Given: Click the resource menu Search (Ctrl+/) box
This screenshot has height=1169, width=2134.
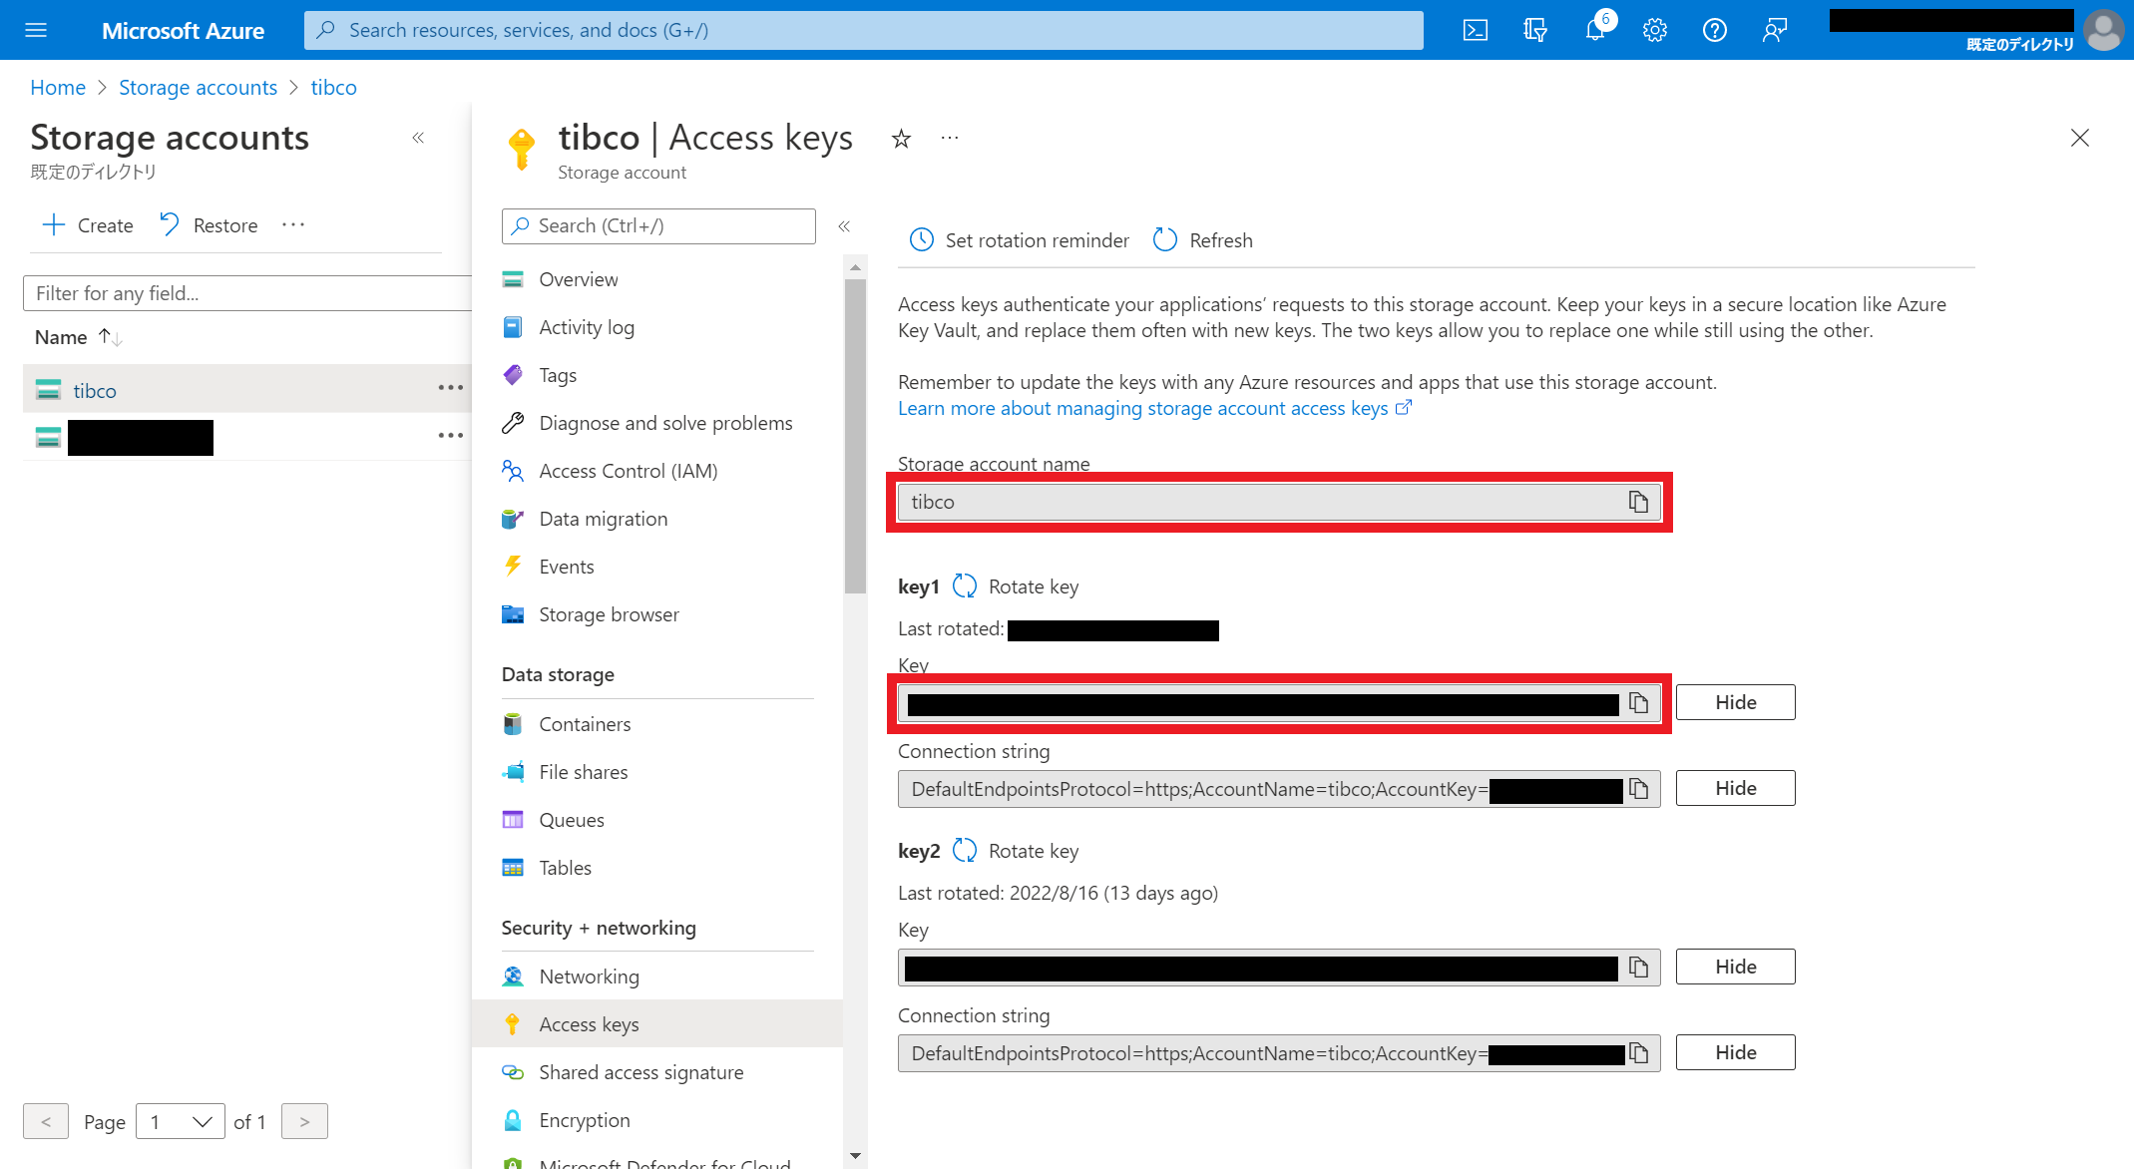Looking at the screenshot, I should [x=658, y=226].
